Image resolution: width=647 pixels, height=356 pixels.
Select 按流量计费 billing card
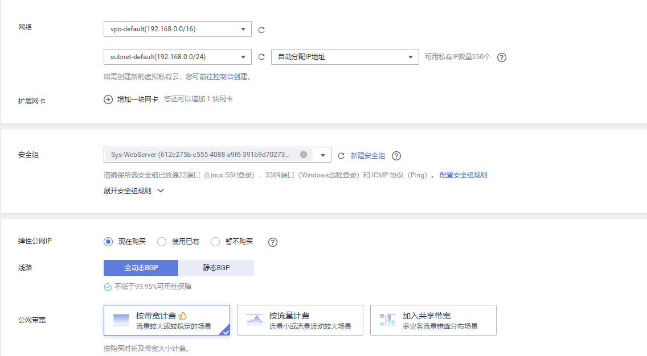point(300,320)
